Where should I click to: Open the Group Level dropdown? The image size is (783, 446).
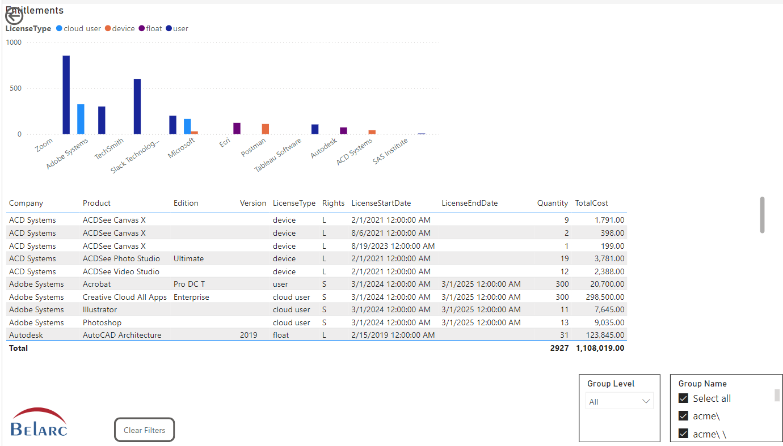click(x=619, y=401)
